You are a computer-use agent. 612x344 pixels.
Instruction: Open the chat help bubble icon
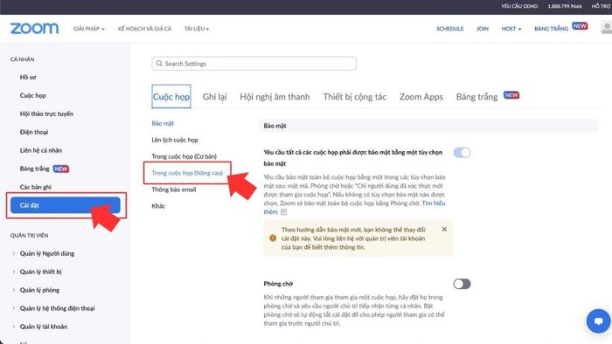pos(598,321)
